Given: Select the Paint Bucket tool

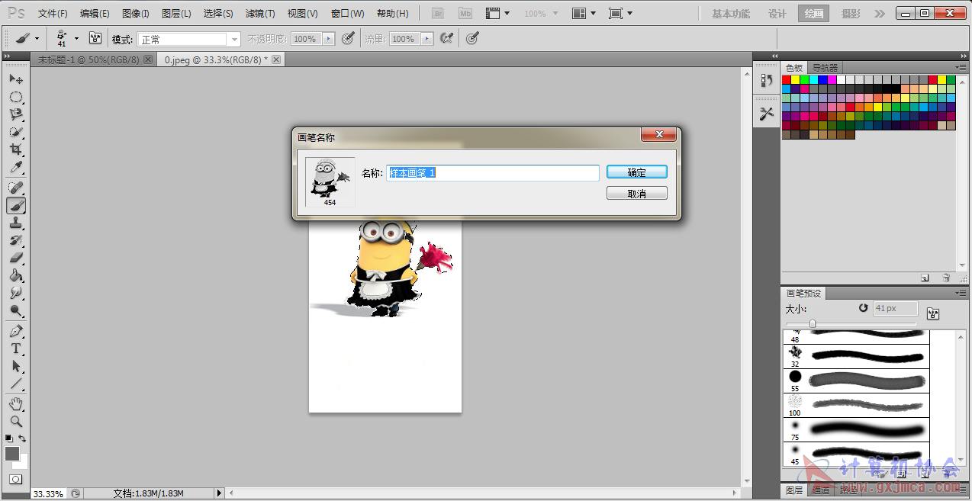Looking at the screenshot, I should coord(15,275).
